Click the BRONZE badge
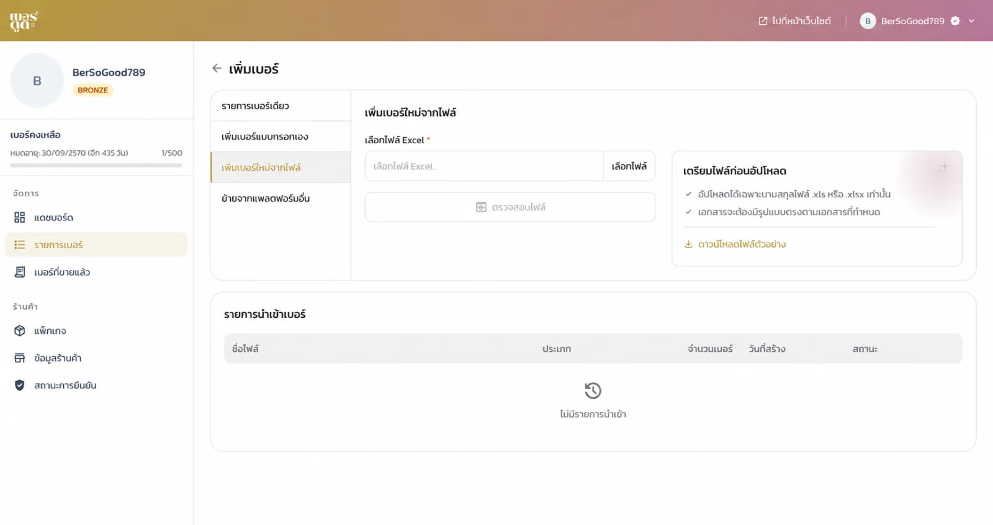Image resolution: width=993 pixels, height=525 pixels. tap(92, 90)
